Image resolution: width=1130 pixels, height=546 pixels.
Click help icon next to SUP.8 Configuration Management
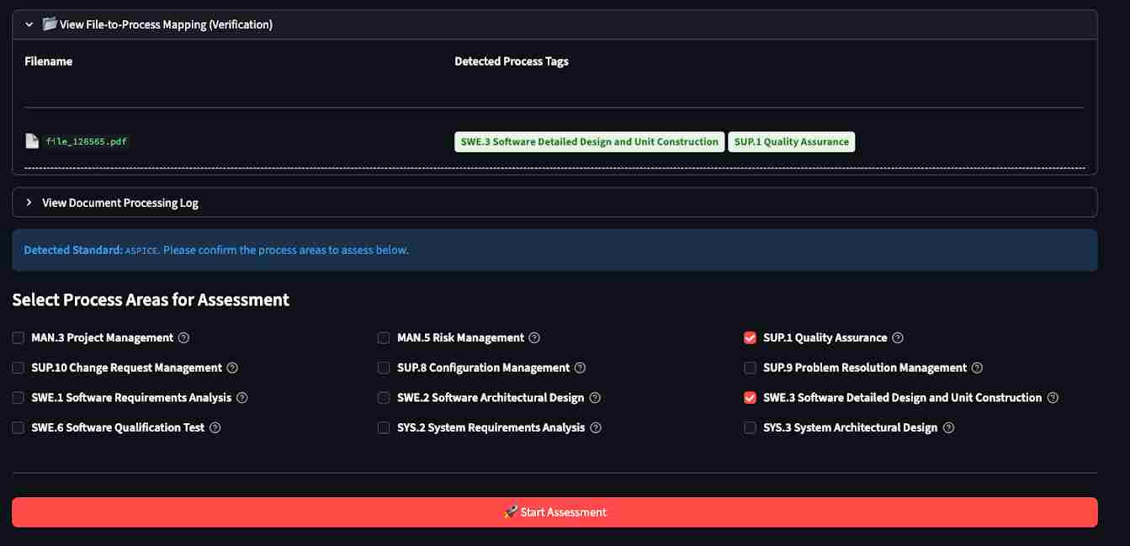pyautogui.click(x=580, y=368)
